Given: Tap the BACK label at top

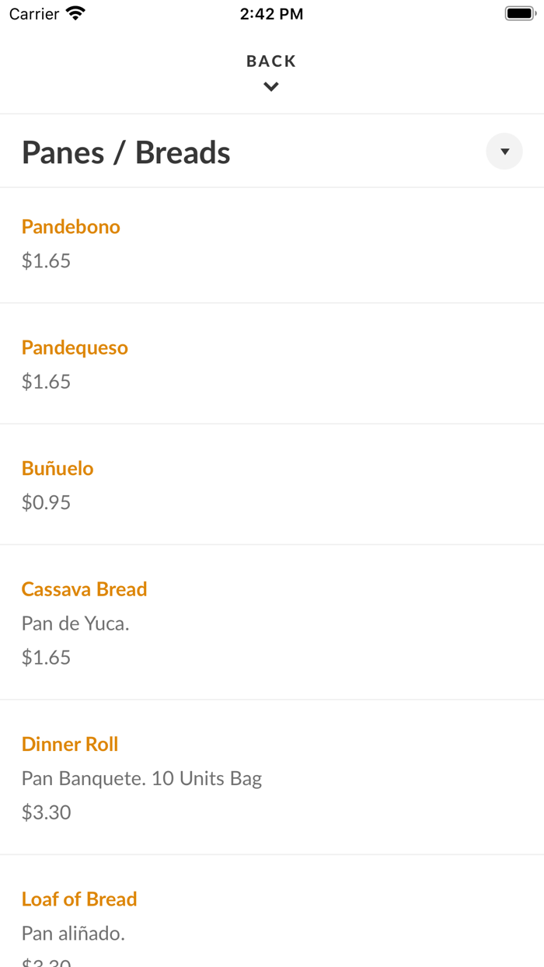Looking at the screenshot, I should (271, 61).
